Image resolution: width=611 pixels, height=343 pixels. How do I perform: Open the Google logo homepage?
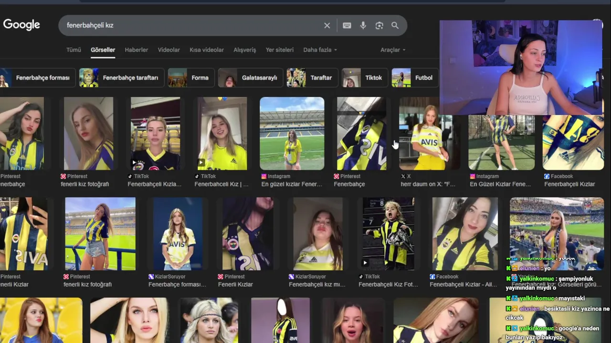point(21,25)
